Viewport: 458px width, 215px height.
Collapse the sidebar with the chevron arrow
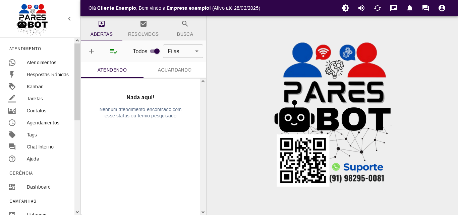pos(69,19)
